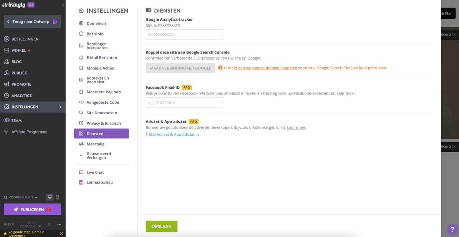Collapse Geavanceerd Verbergen section
The width and height of the screenshot is (459, 237).
(81, 155)
